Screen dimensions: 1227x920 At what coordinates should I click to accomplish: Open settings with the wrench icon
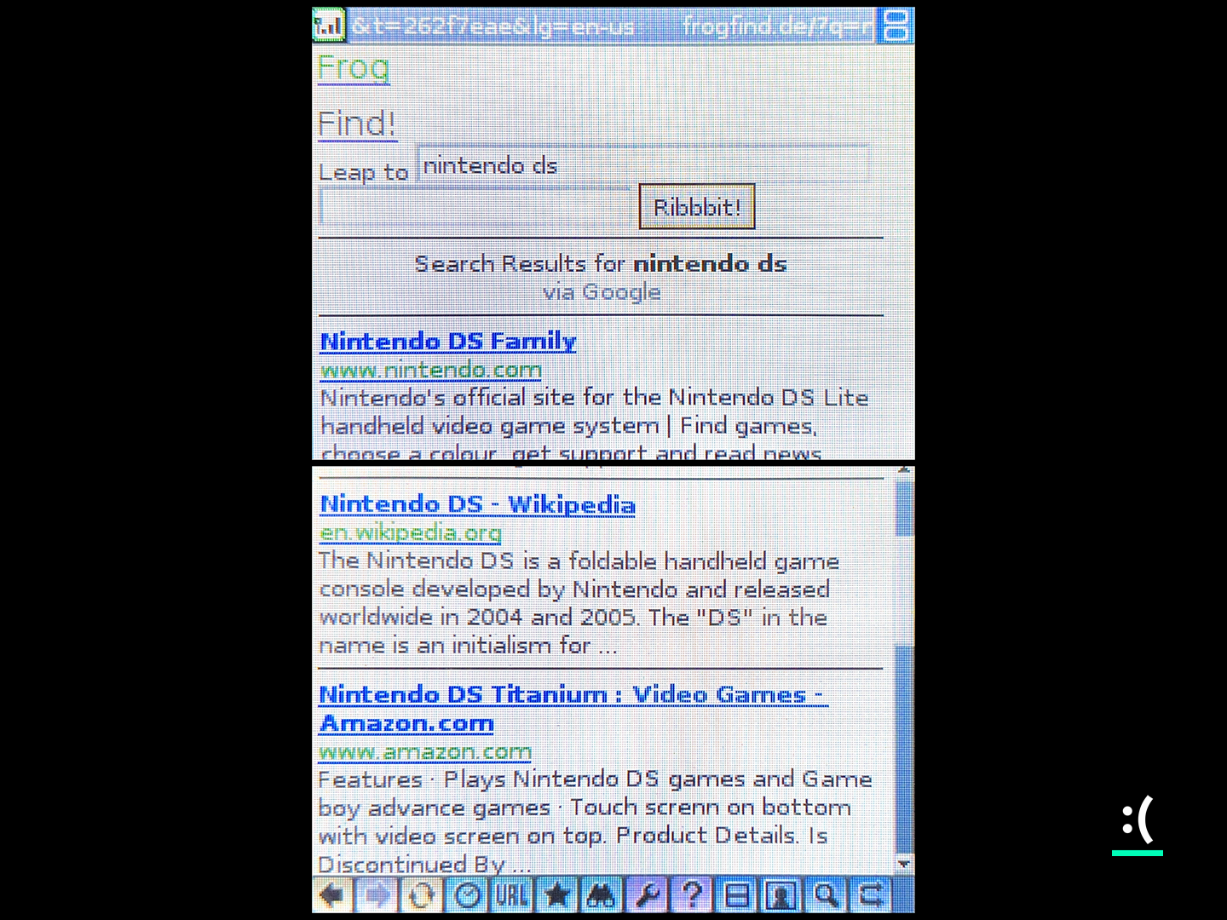[647, 895]
